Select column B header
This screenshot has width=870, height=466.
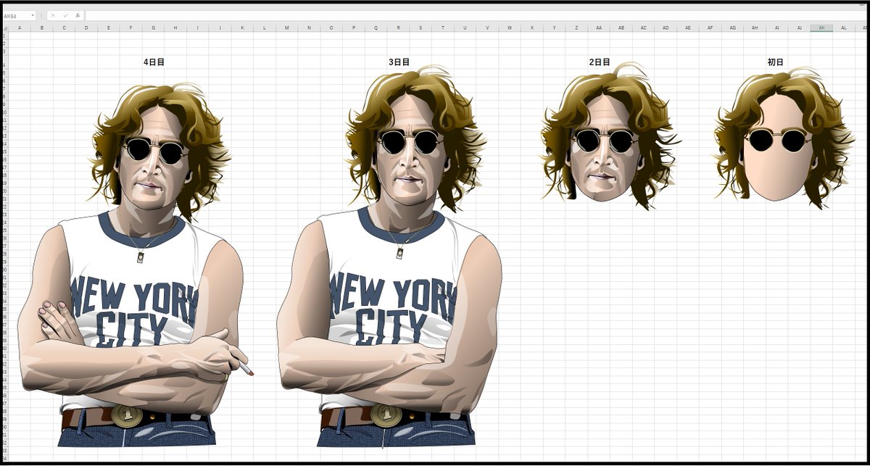(42, 28)
